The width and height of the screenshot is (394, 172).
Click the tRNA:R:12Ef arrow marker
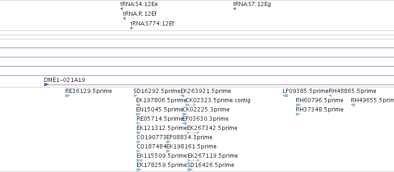click(x=124, y=18)
